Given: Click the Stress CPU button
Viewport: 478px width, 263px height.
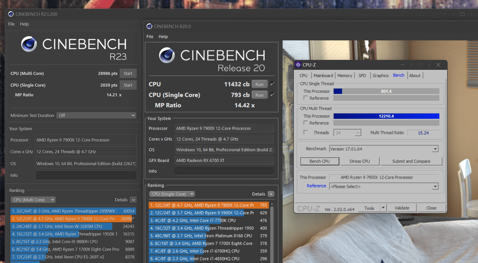Looking at the screenshot, I should 360,161.
